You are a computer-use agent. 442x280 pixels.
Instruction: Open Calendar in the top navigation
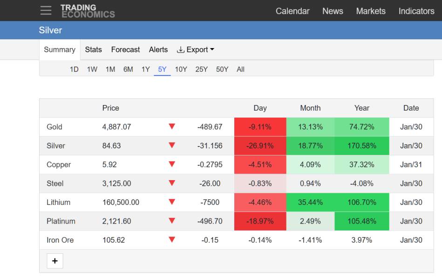point(292,11)
